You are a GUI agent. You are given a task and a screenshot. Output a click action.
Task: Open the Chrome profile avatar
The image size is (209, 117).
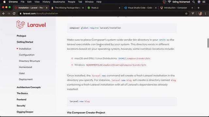pos(200,14)
